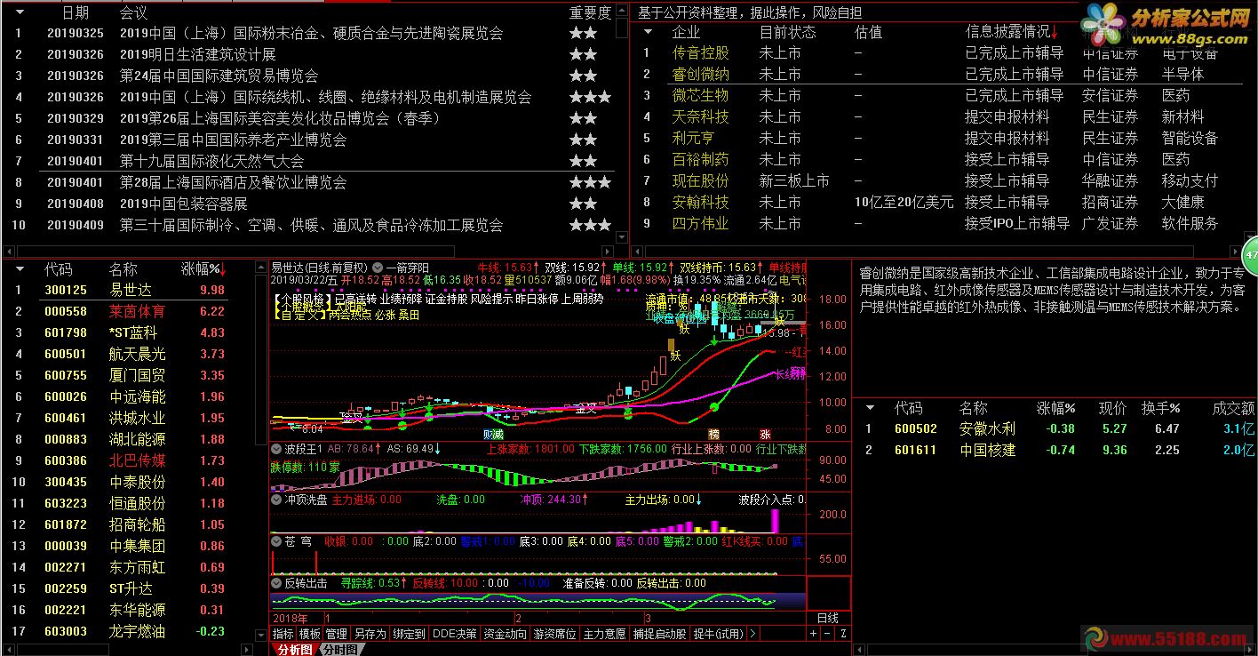Click the 涨 marker below the chart
The width and height of the screenshot is (1258, 656).
[x=766, y=434]
